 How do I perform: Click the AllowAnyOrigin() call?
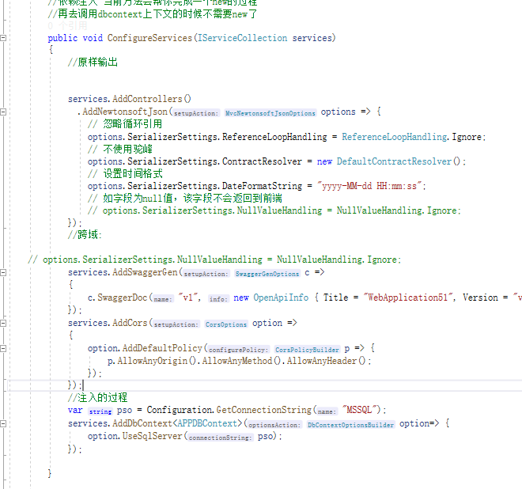(157, 361)
